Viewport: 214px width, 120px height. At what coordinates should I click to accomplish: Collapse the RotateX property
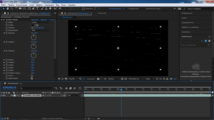click(x=4, y=33)
